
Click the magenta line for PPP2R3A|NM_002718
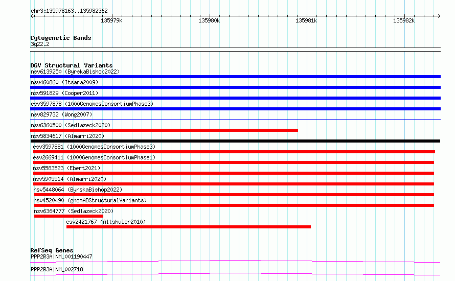235,274
